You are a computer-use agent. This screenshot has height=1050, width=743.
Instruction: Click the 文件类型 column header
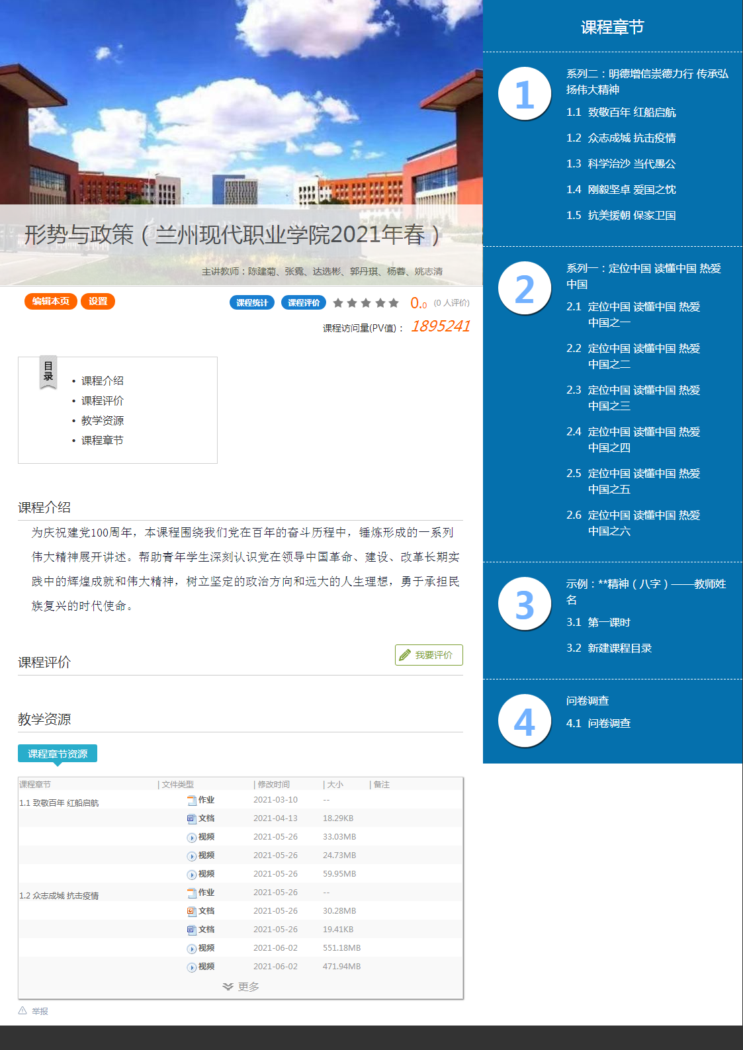coord(177,784)
